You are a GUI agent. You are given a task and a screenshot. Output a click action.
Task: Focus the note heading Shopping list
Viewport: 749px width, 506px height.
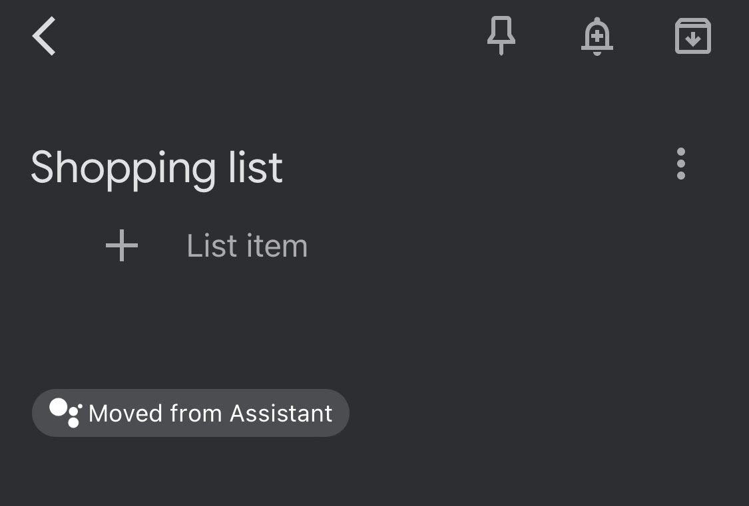(x=156, y=167)
